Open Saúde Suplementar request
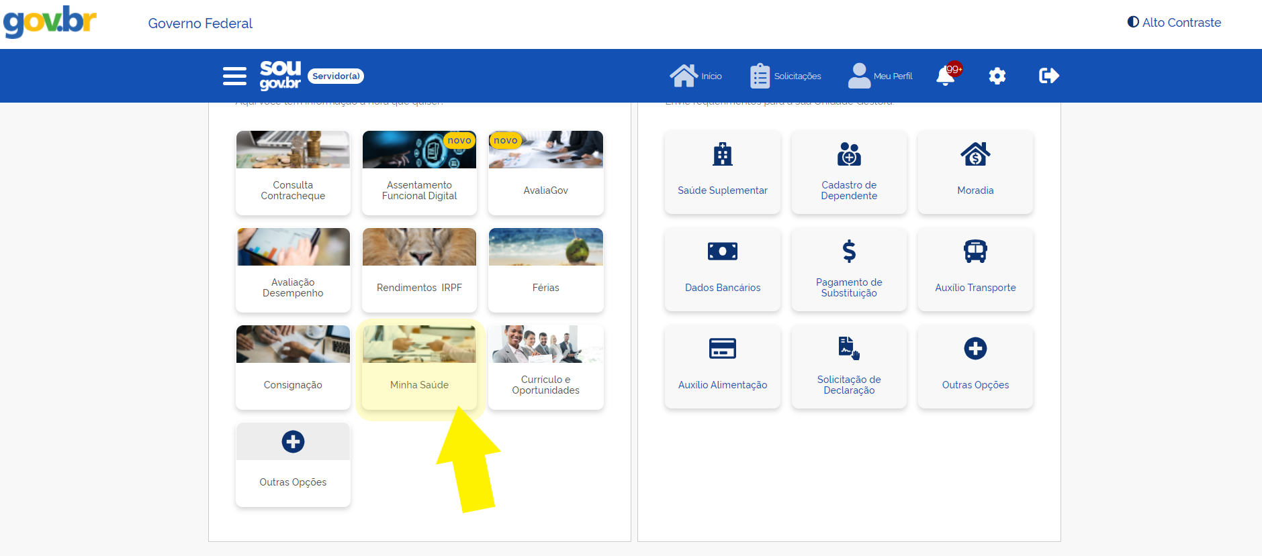 tap(722, 172)
